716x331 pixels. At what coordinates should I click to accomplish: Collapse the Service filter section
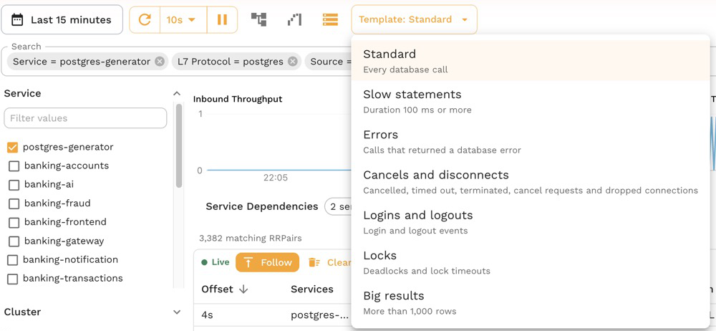[x=177, y=93]
